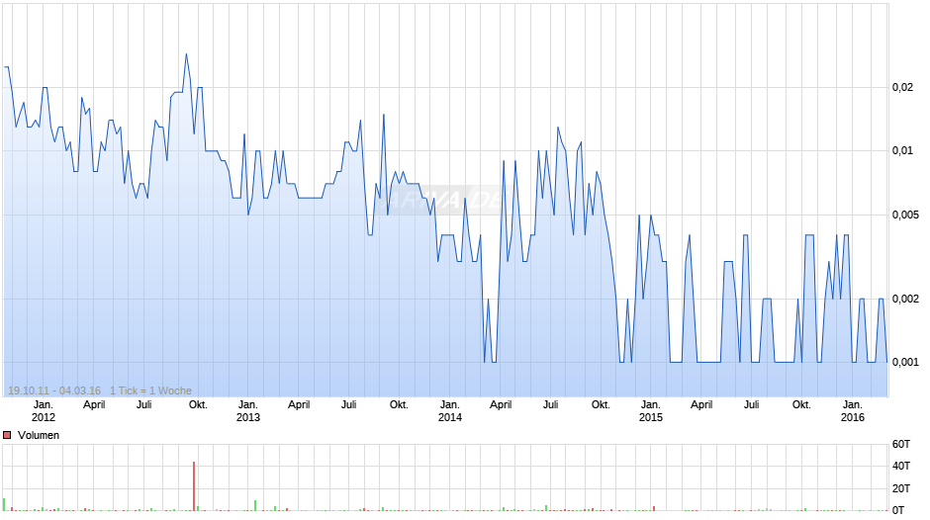Click the tallest red volume bar
930x520 pixels.
(194, 486)
